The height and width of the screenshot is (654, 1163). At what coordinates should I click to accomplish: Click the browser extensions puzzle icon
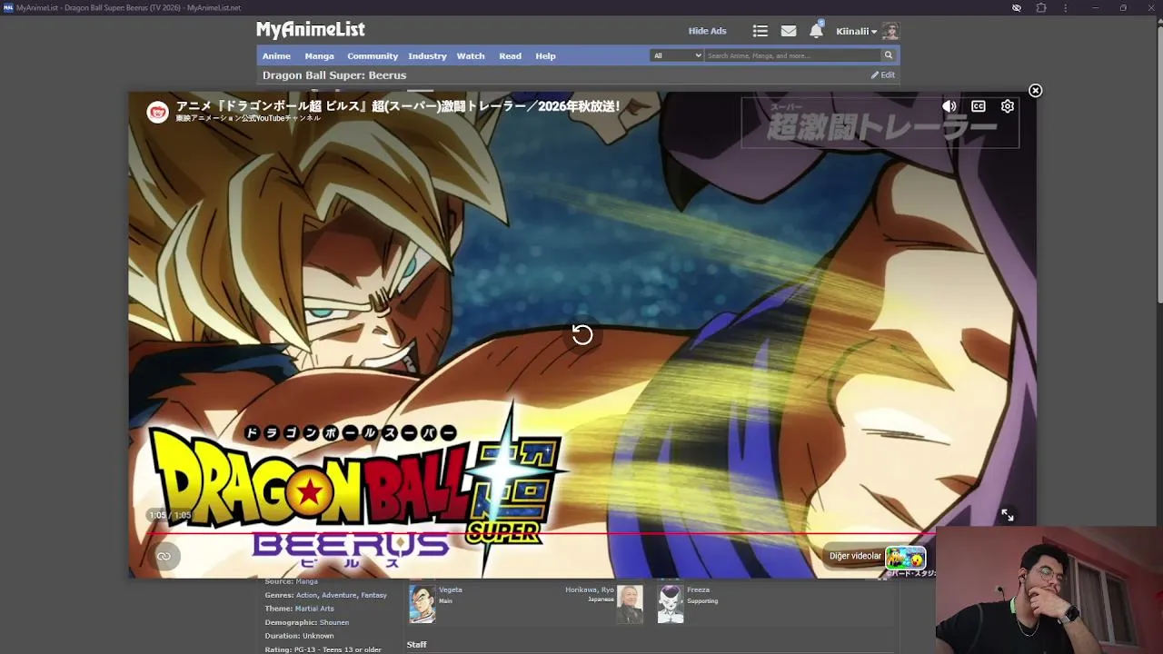click(1041, 7)
